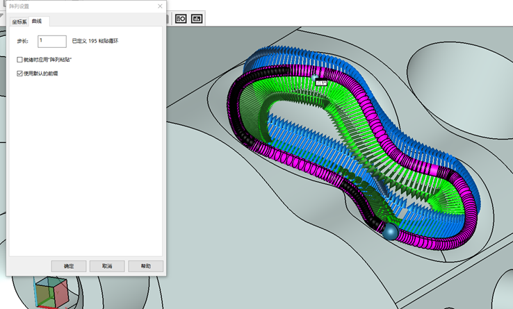Viewport: 513px width, 309px height.
Task: Click in the 步长 input field
Action: point(51,42)
